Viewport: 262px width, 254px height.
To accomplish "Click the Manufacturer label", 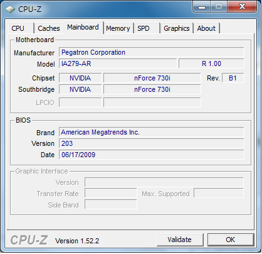I will click(34, 53).
